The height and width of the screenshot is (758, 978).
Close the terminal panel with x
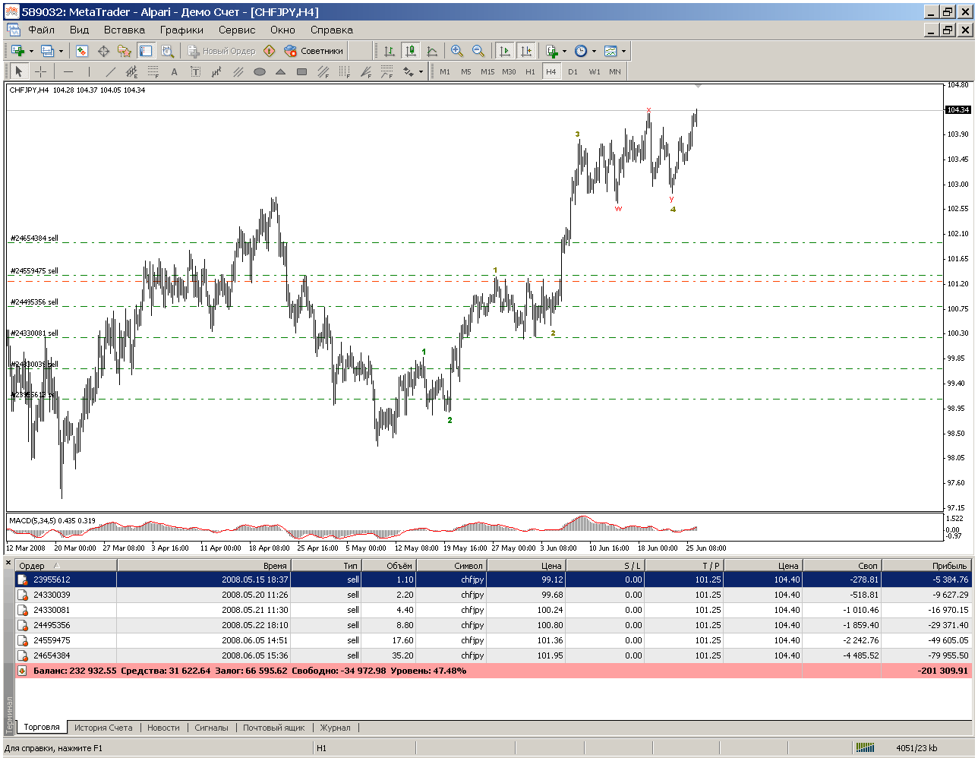click(x=8, y=563)
